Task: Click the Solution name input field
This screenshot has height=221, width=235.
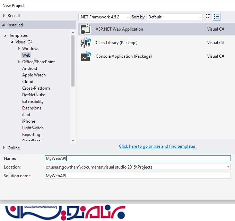Action: (x=138, y=176)
